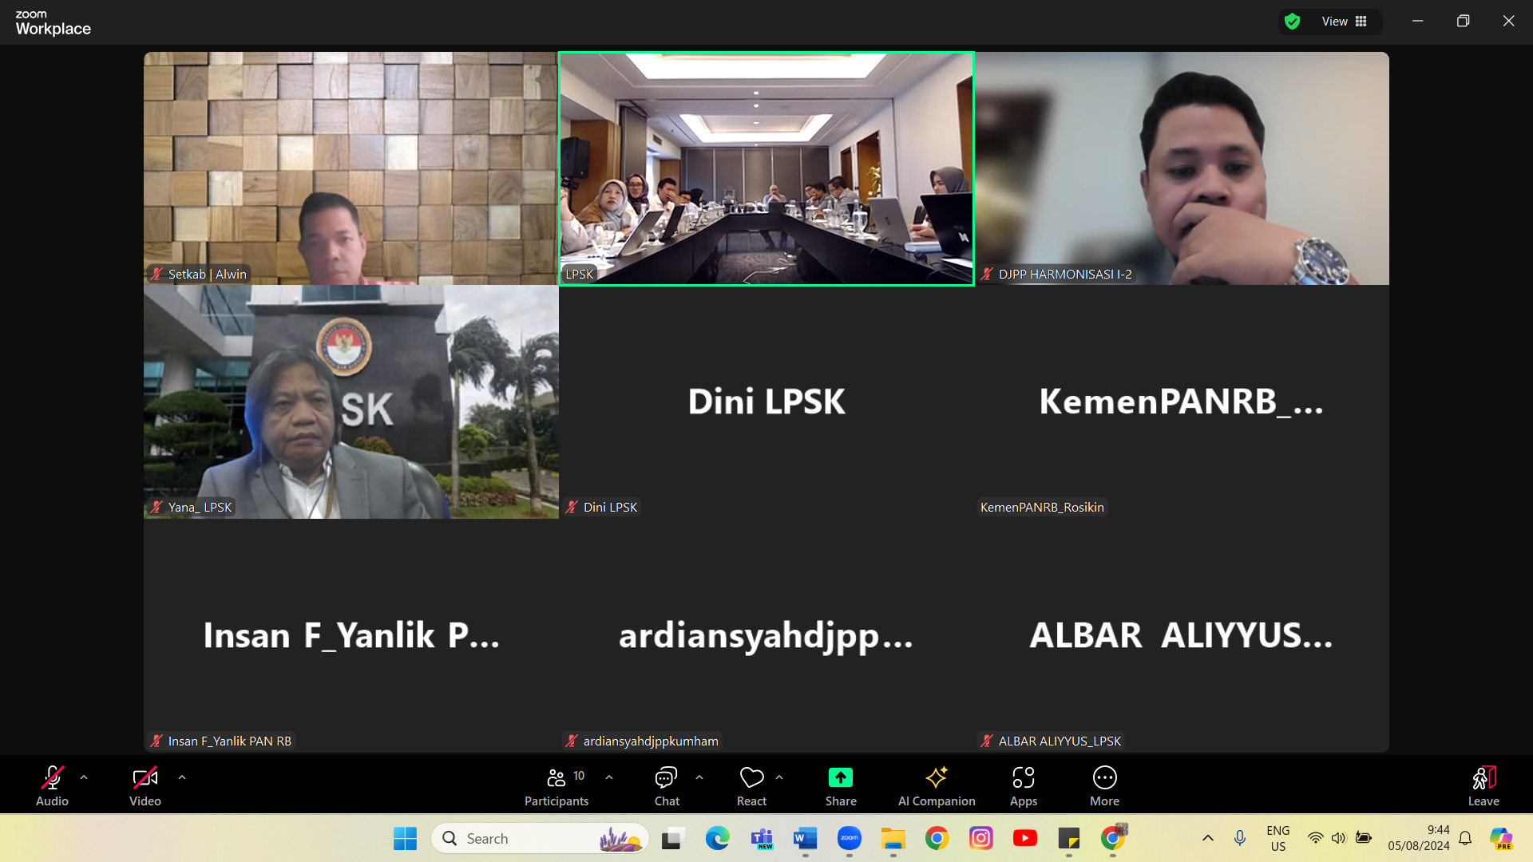Open battery status tray icon
The width and height of the screenshot is (1533, 862).
tap(1364, 838)
